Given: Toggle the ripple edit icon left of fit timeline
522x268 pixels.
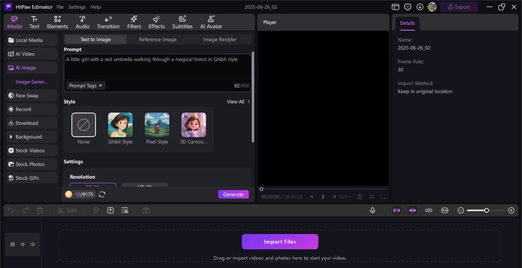Looking at the screenshot, I should click(x=429, y=211).
